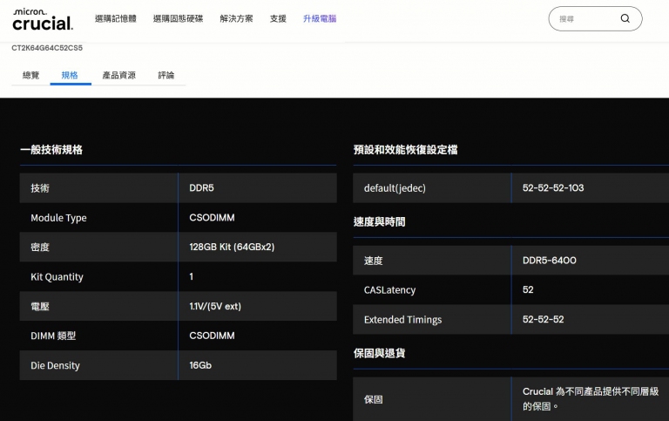The width and height of the screenshot is (669, 421).
Task: Click the CASLatency value 52
Action: click(528, 290)
